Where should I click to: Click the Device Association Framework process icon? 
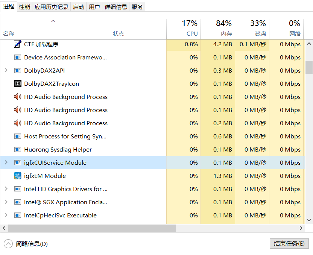[x=18, y=58]
